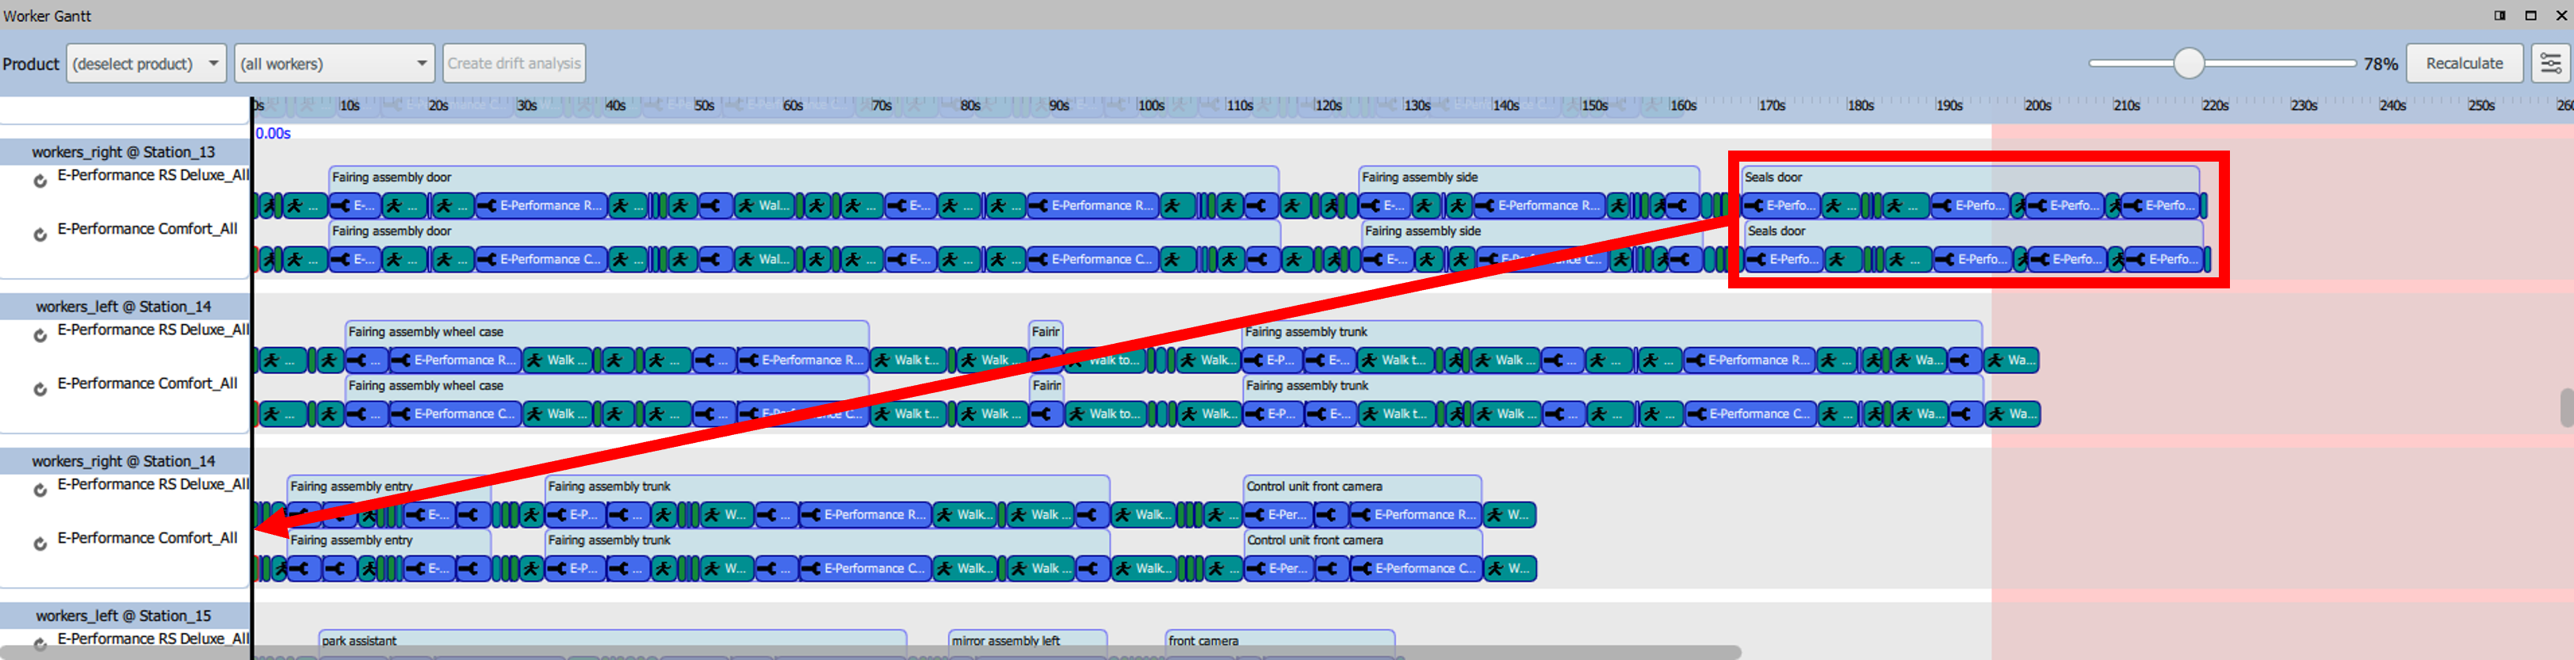Select 'E-Performance C...' under workers_left Fairing assembly trunk
This screenshot has width=2574, height=660.
1750,414
